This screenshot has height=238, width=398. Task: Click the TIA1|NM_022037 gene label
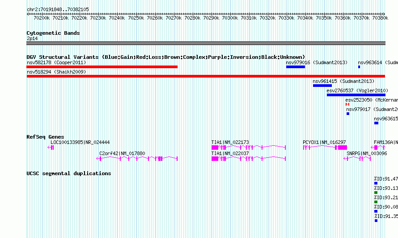pyautogui.click(x=230, y=153)
